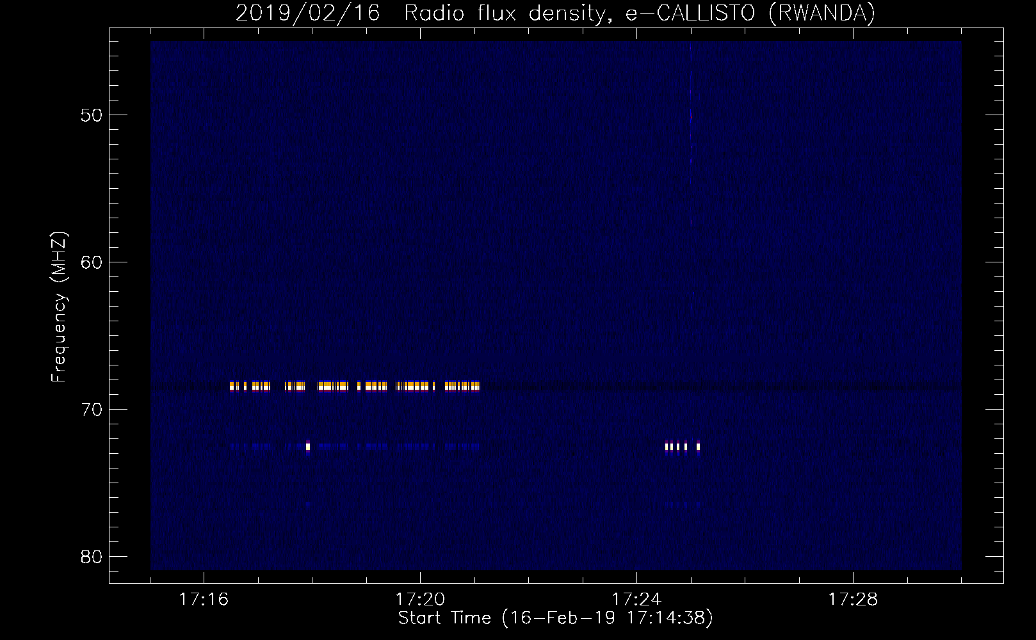This screenshot has width=1036, height=640.
Task: Click the 60 frequency tick label
Action: coord(92,262)
